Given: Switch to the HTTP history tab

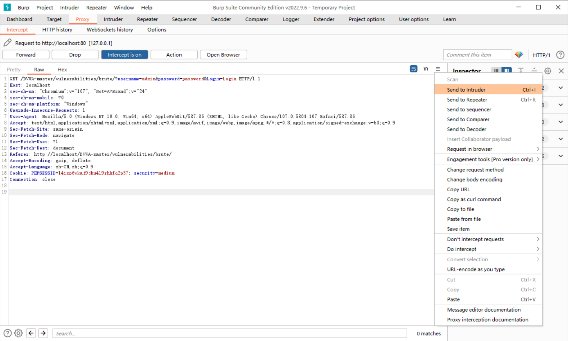Looking at the screenshot, I should tap(57, 30).
